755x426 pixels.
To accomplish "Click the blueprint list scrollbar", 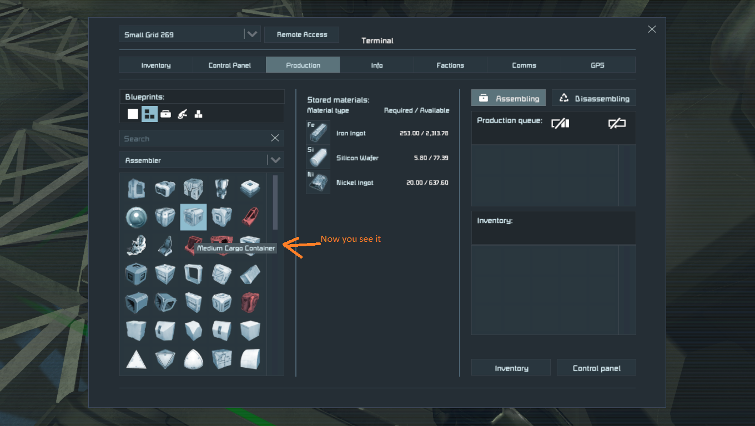I will pyautogui.click(x=275, y=202).
